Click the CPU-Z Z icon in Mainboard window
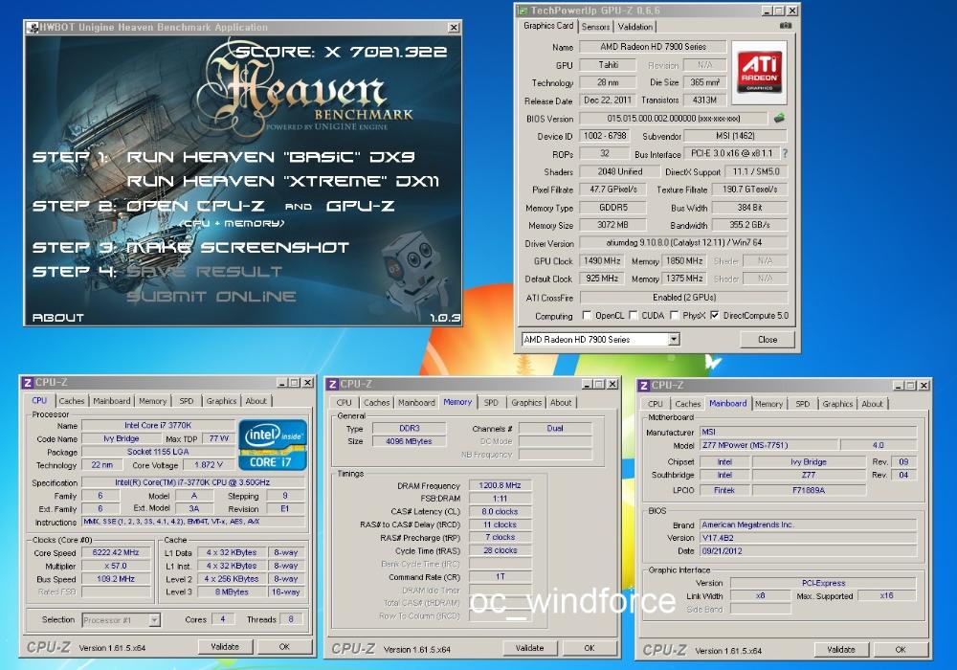Image resolution: width=957 pixels, height=670 pixels. [643, 386]
